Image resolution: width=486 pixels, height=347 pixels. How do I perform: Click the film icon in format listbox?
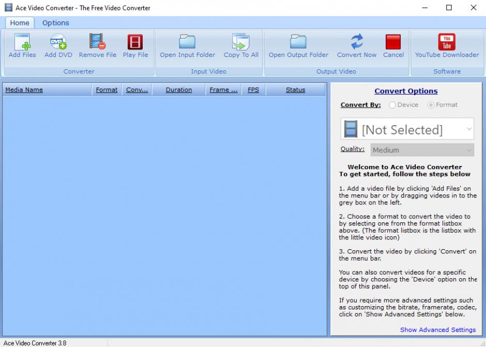tap(351, 129)
